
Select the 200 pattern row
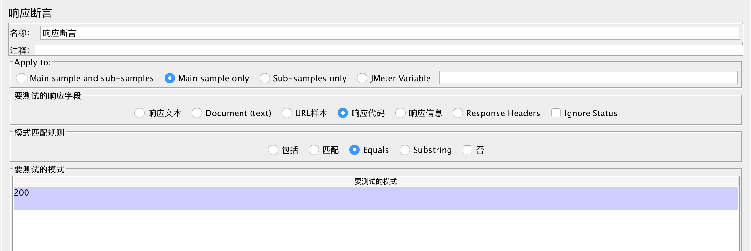(x=375, y=198)
